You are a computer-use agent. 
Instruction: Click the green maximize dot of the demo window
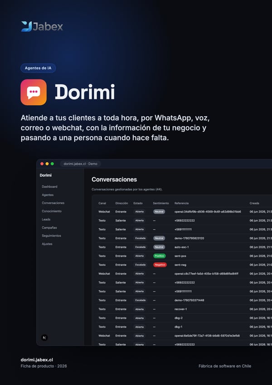click(x=52, y=164)
